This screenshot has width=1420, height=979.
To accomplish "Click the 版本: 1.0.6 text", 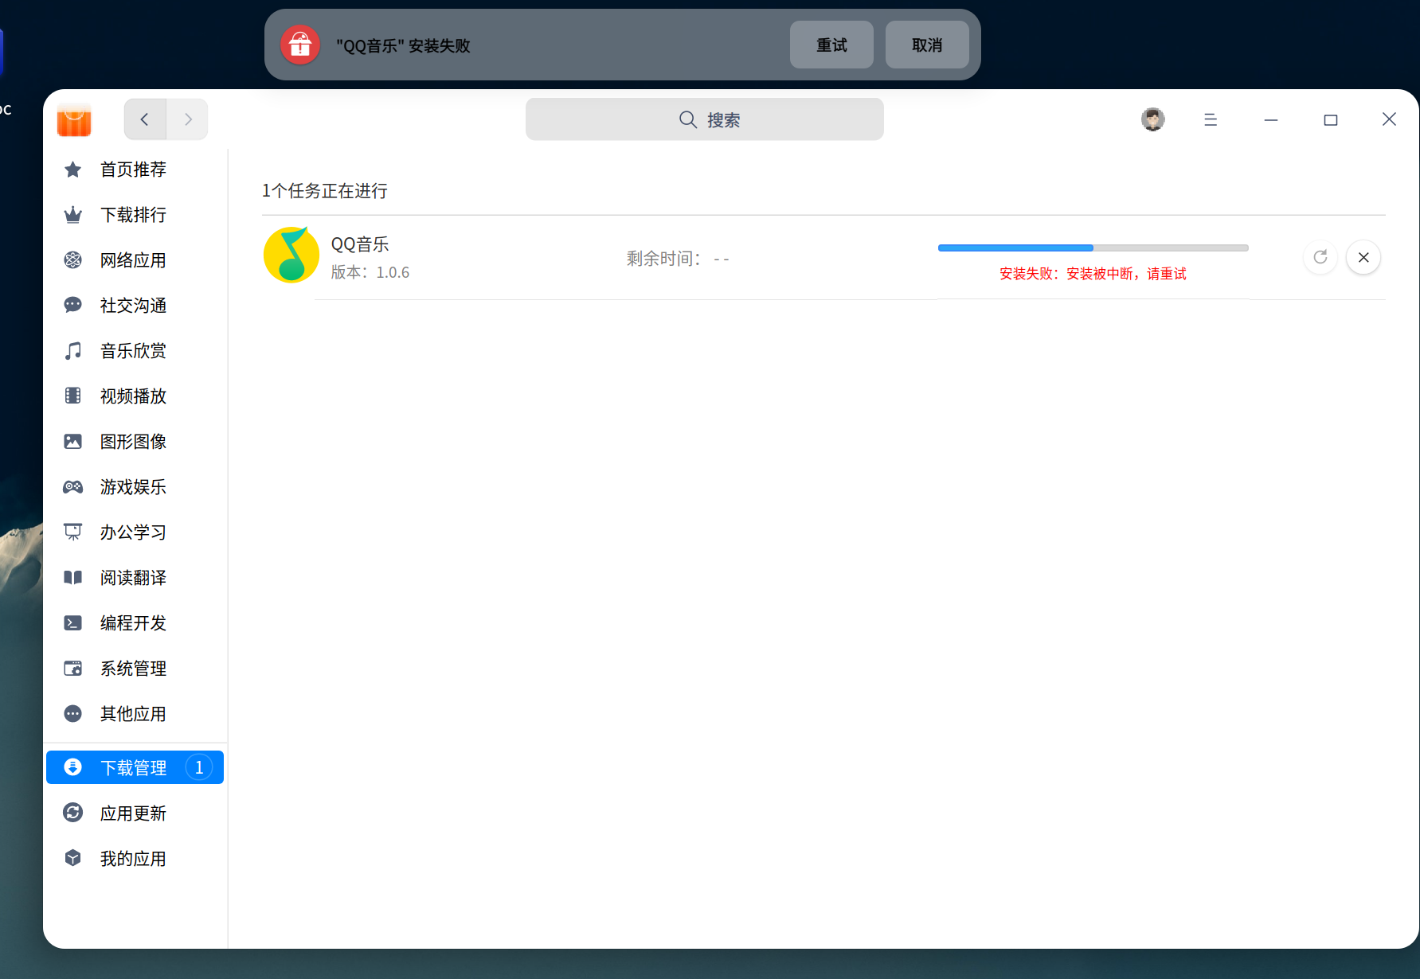I will pyautogui.click(x=370, y=272).
